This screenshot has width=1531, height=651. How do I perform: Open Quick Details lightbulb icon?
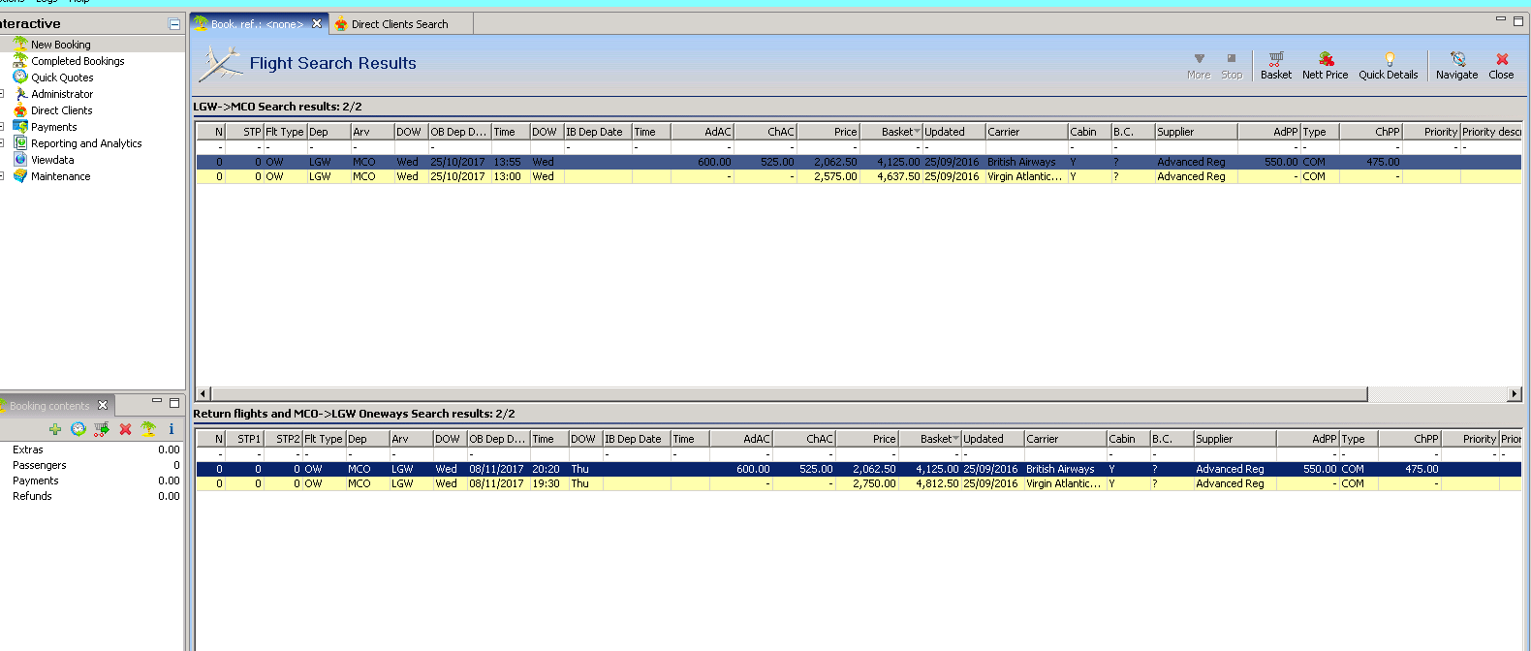(1388, 65)
